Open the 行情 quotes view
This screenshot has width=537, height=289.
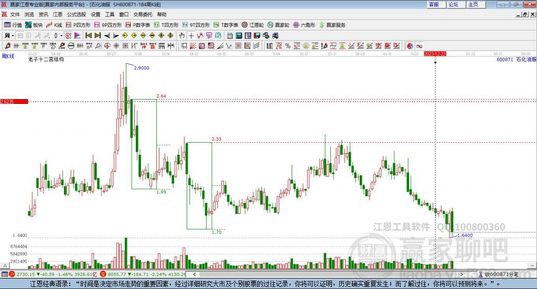point(13,25)
